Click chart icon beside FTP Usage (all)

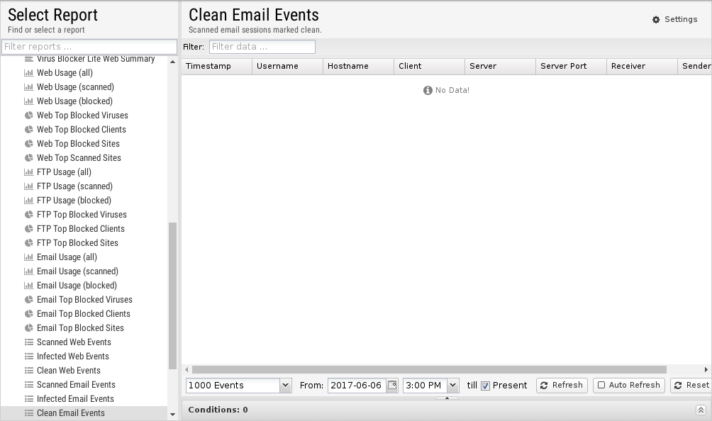tap(28, 172)
